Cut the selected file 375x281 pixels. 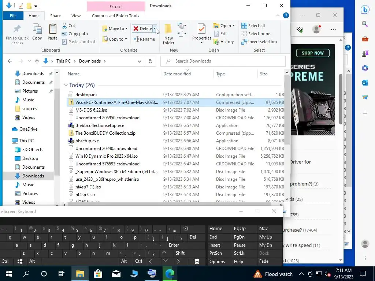point(68,26)
